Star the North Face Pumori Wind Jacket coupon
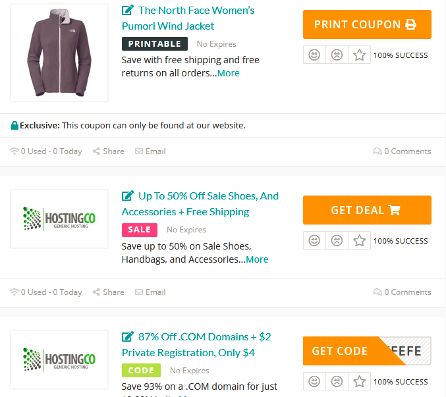Screen dimensions: 446x397 (359, 55)
